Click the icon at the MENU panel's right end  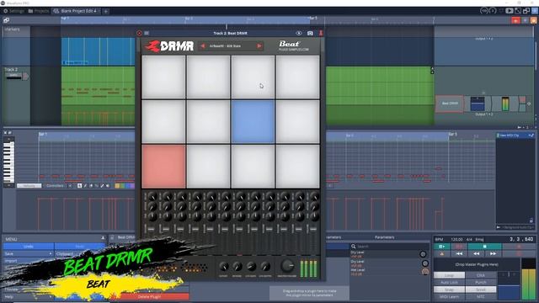103,238
